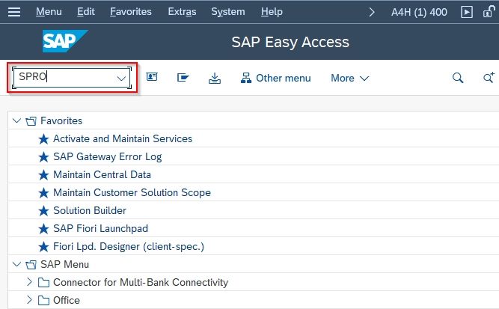Screen dimensions: 499x309
Task: Expand Connector for Multi-Bank Connectivity folder
Action: (x=29, y=282)
